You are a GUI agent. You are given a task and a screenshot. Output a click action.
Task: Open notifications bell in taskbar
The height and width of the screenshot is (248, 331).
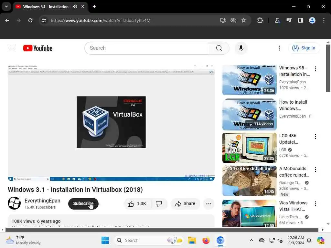coord(309,240)
